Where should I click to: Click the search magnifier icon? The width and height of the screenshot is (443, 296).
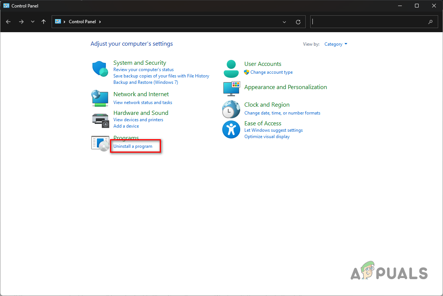click(x=430, y=22)
